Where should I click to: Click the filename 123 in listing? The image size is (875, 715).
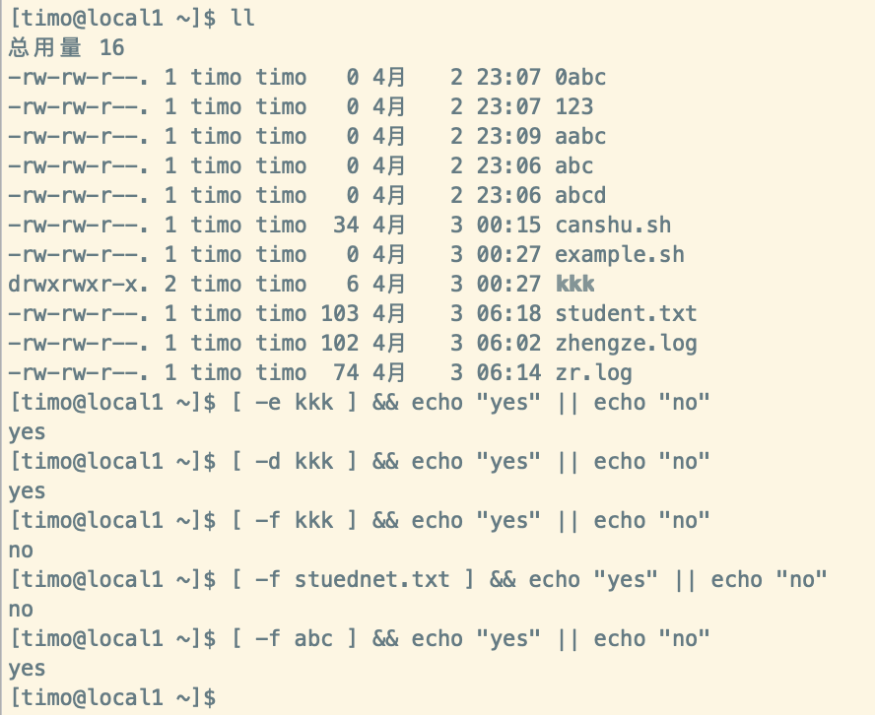(574, 106)
